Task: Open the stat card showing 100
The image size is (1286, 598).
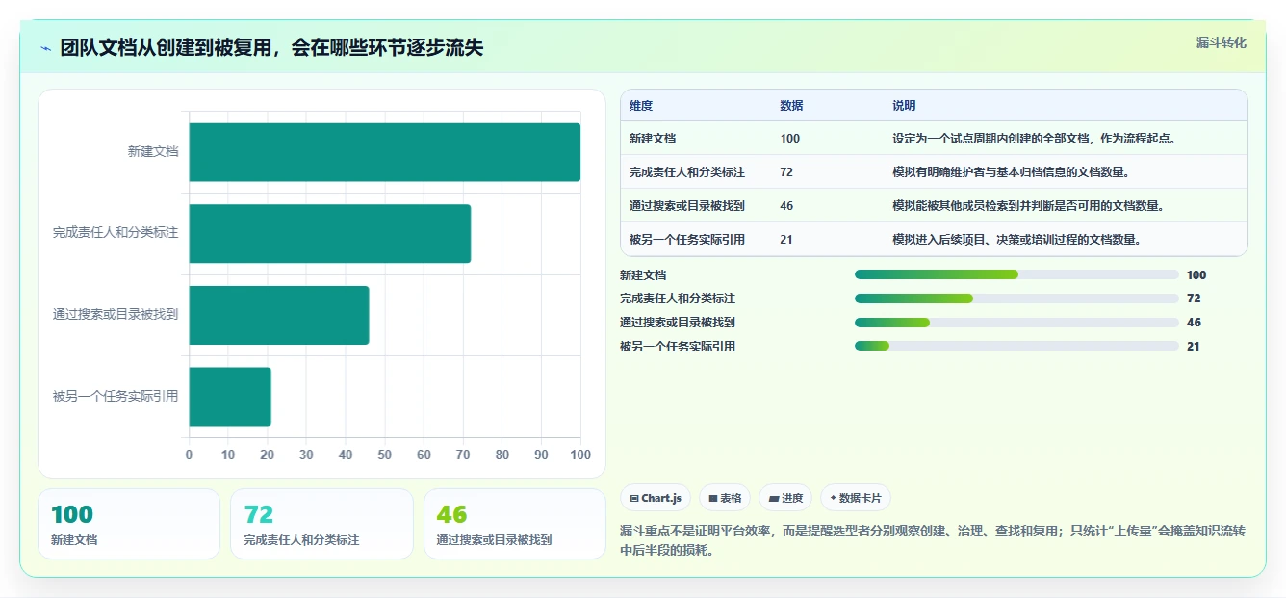Action: pyautogui.click(x=129, y=524)
